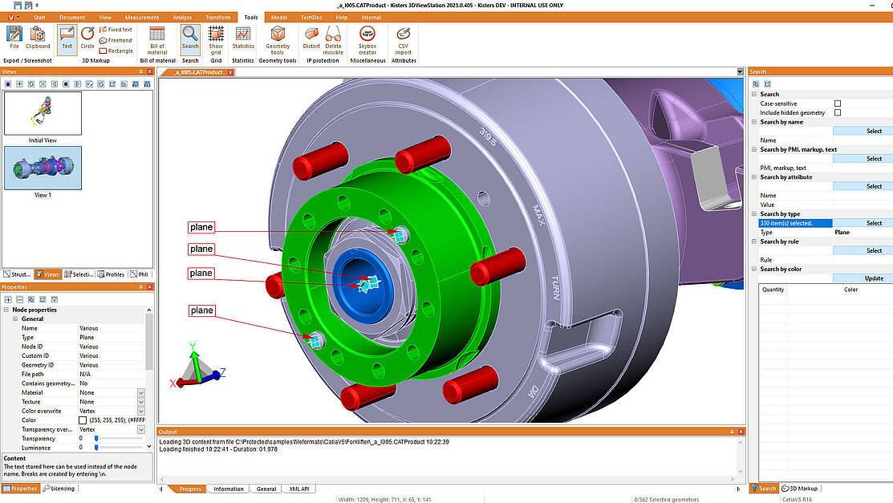The width and height of the screenshot is (893, 503).
Task: Open the Statistics tool
Action: coord(243,37)
